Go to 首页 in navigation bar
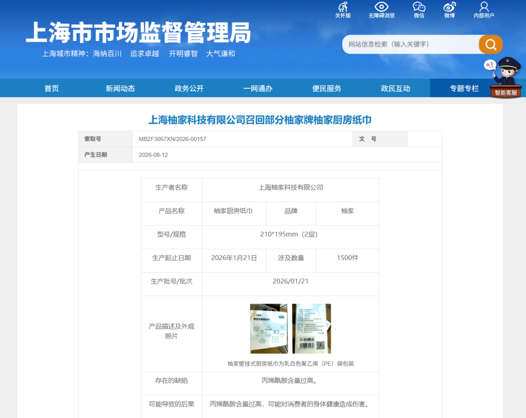The image size is (526, 418). point(52,88)
